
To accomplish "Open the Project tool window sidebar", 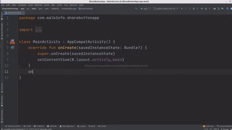I will click(x=2, y=16).
